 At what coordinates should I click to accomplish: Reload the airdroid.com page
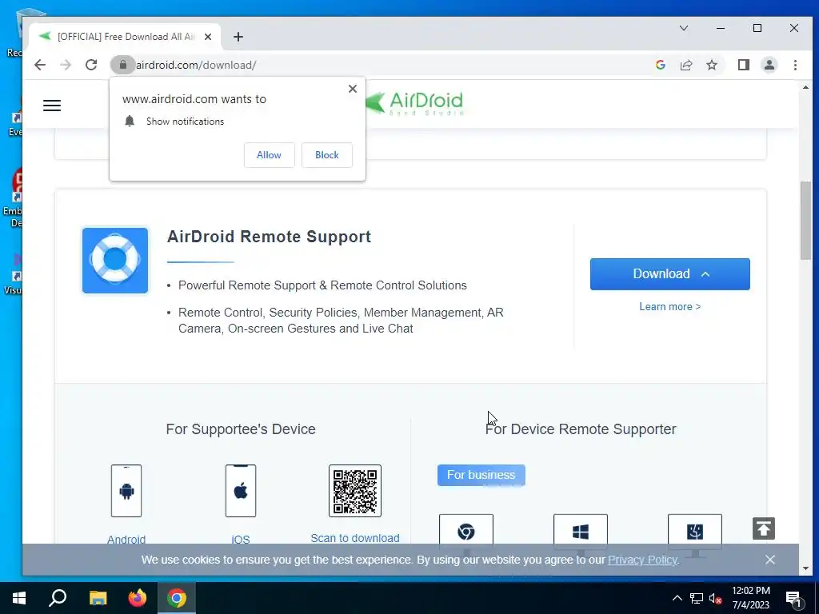pos(91,65)
